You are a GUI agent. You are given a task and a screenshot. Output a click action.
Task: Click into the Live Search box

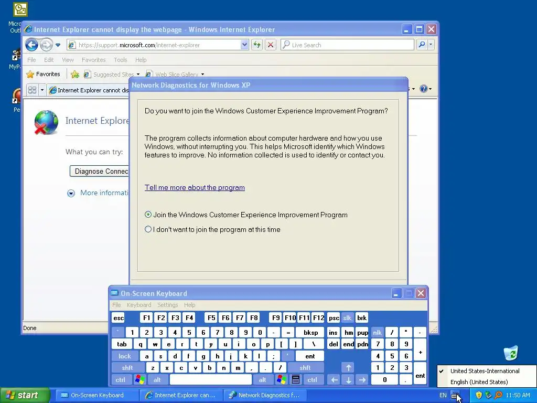coord(347,45)
